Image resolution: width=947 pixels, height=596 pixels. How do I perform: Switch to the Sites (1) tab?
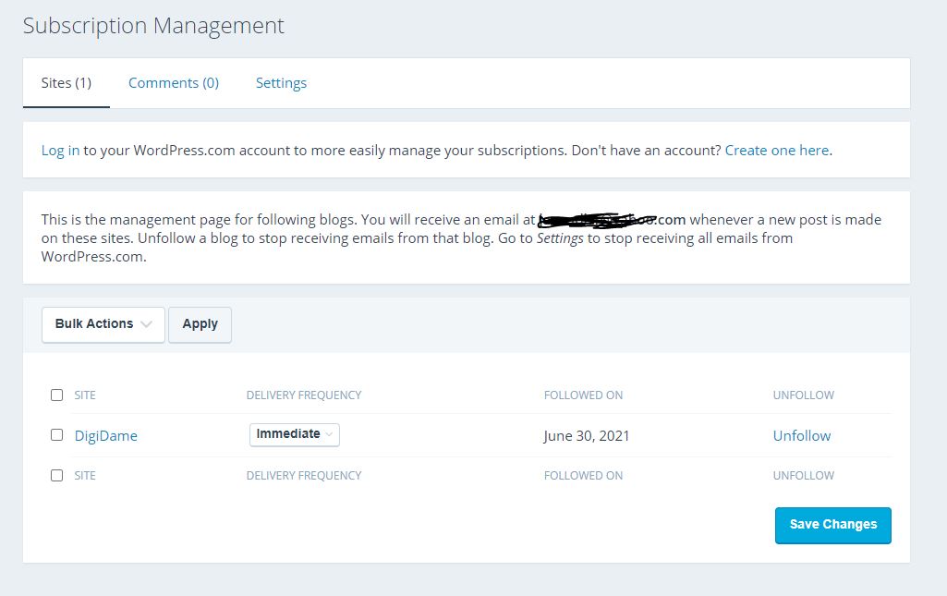(67, 83)
